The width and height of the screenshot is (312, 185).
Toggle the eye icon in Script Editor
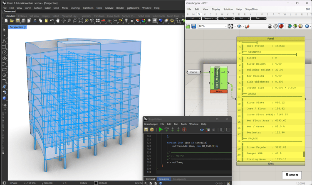coord(202,130)
